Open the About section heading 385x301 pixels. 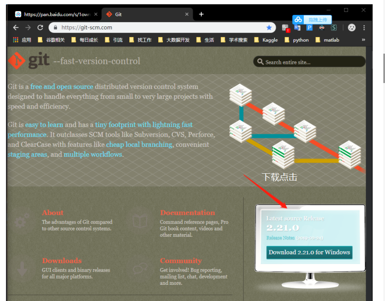coord(53,212)
